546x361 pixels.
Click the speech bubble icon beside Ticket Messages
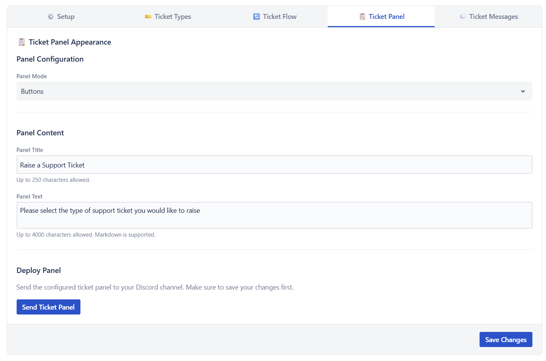(x=463, y=16)
